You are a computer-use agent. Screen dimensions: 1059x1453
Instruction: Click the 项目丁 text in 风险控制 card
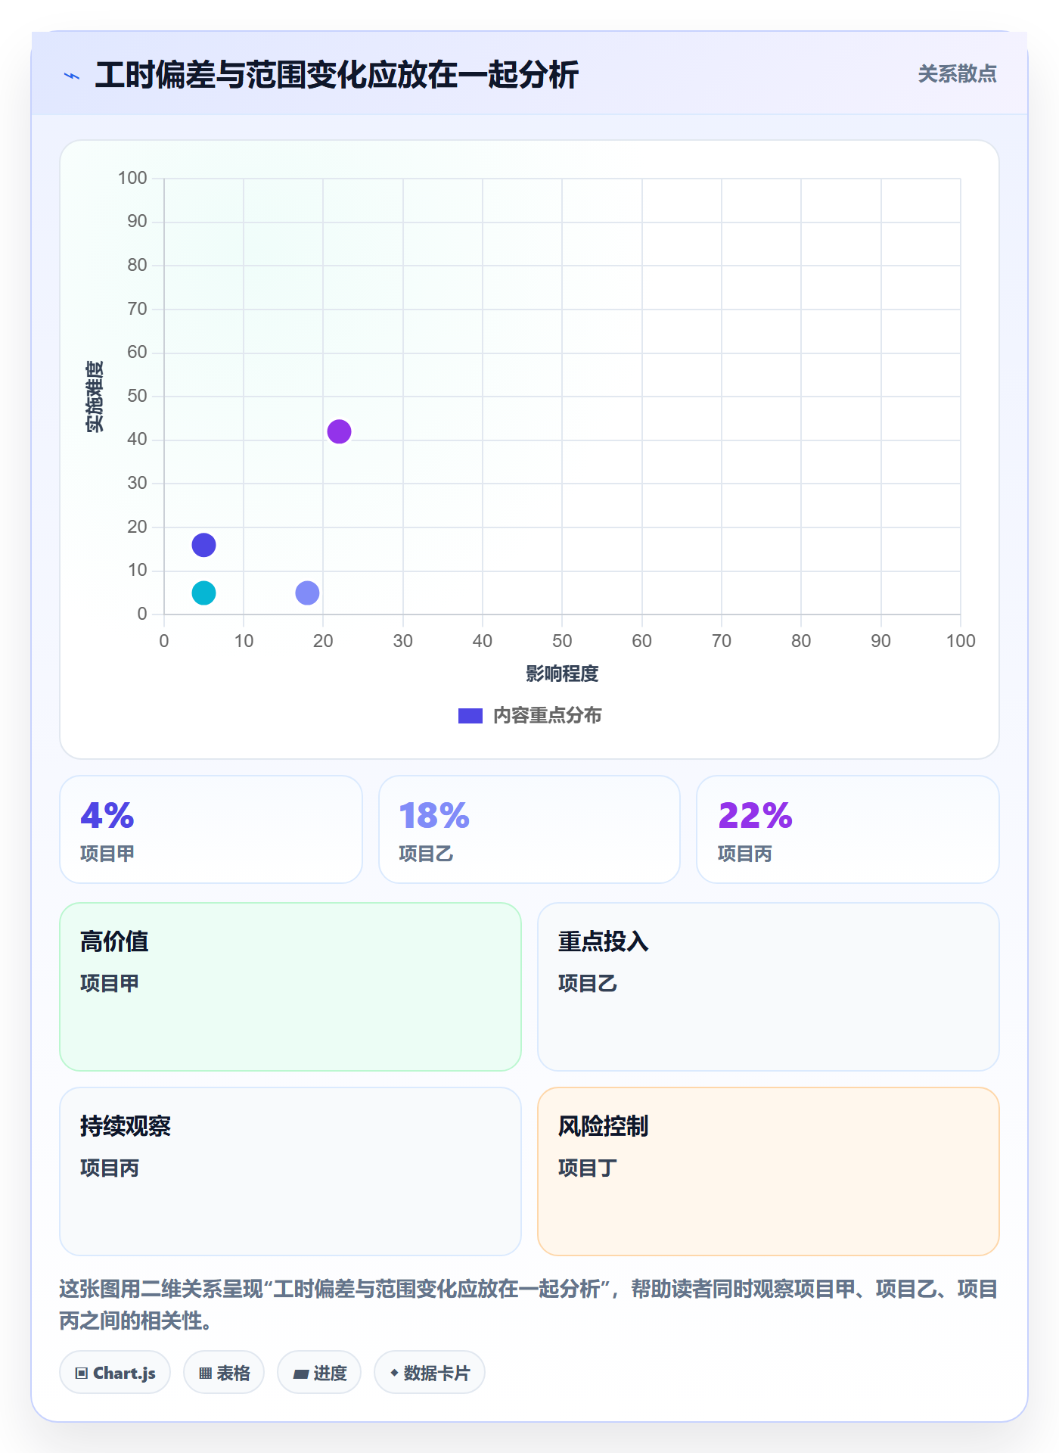point(588,1168)
